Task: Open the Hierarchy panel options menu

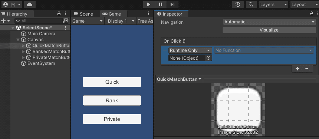Action: [x=65, y=14]
